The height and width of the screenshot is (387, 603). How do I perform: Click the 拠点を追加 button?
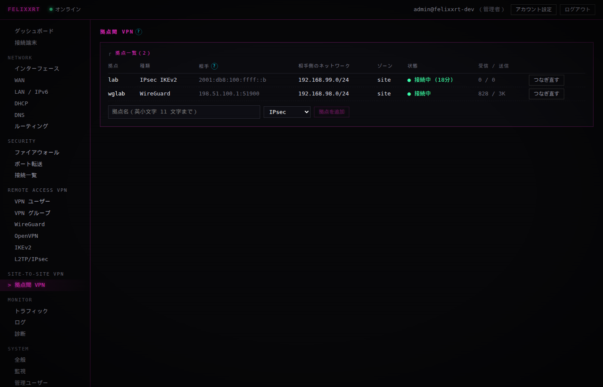point(332,112)
